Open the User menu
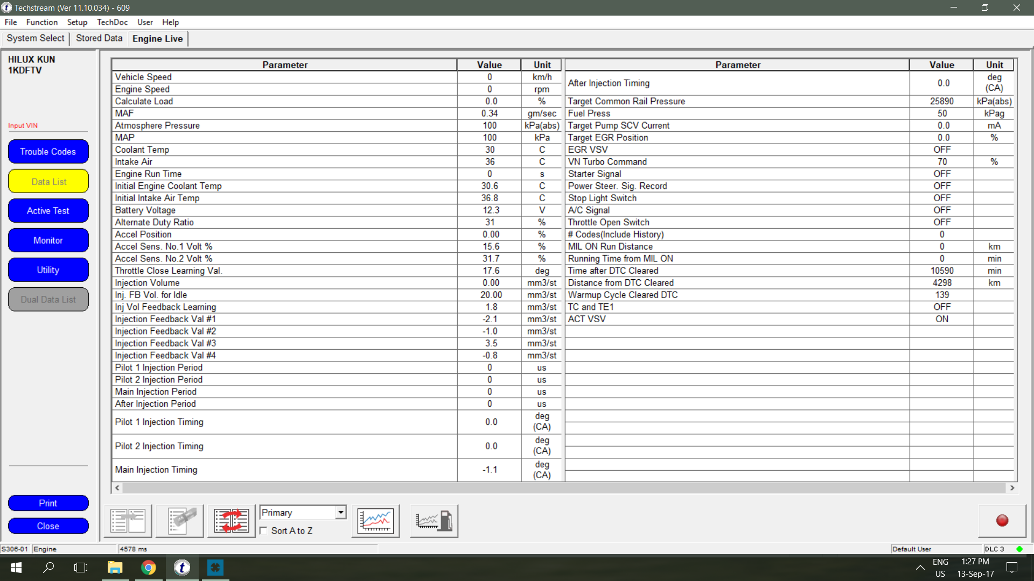 pyautogui.click(x=145, y=22)
